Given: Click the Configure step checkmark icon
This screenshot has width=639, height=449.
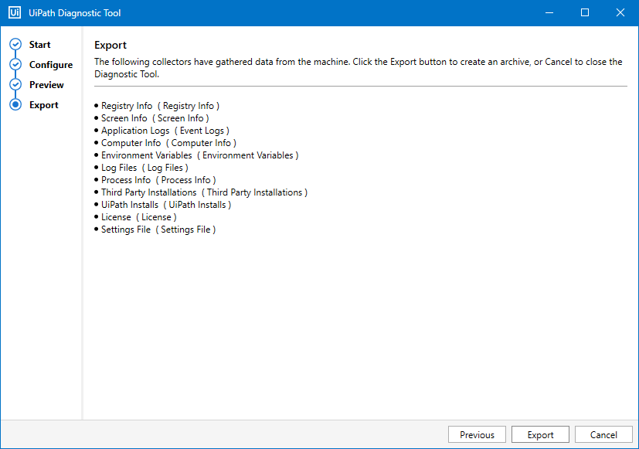Looking at the screenshot, I should click(x=15, y=65).
